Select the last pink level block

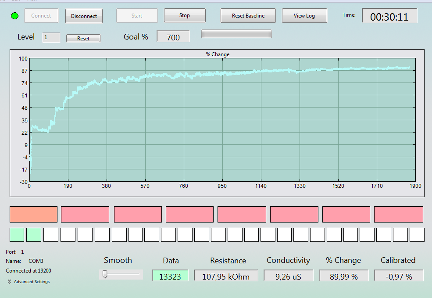398,214
